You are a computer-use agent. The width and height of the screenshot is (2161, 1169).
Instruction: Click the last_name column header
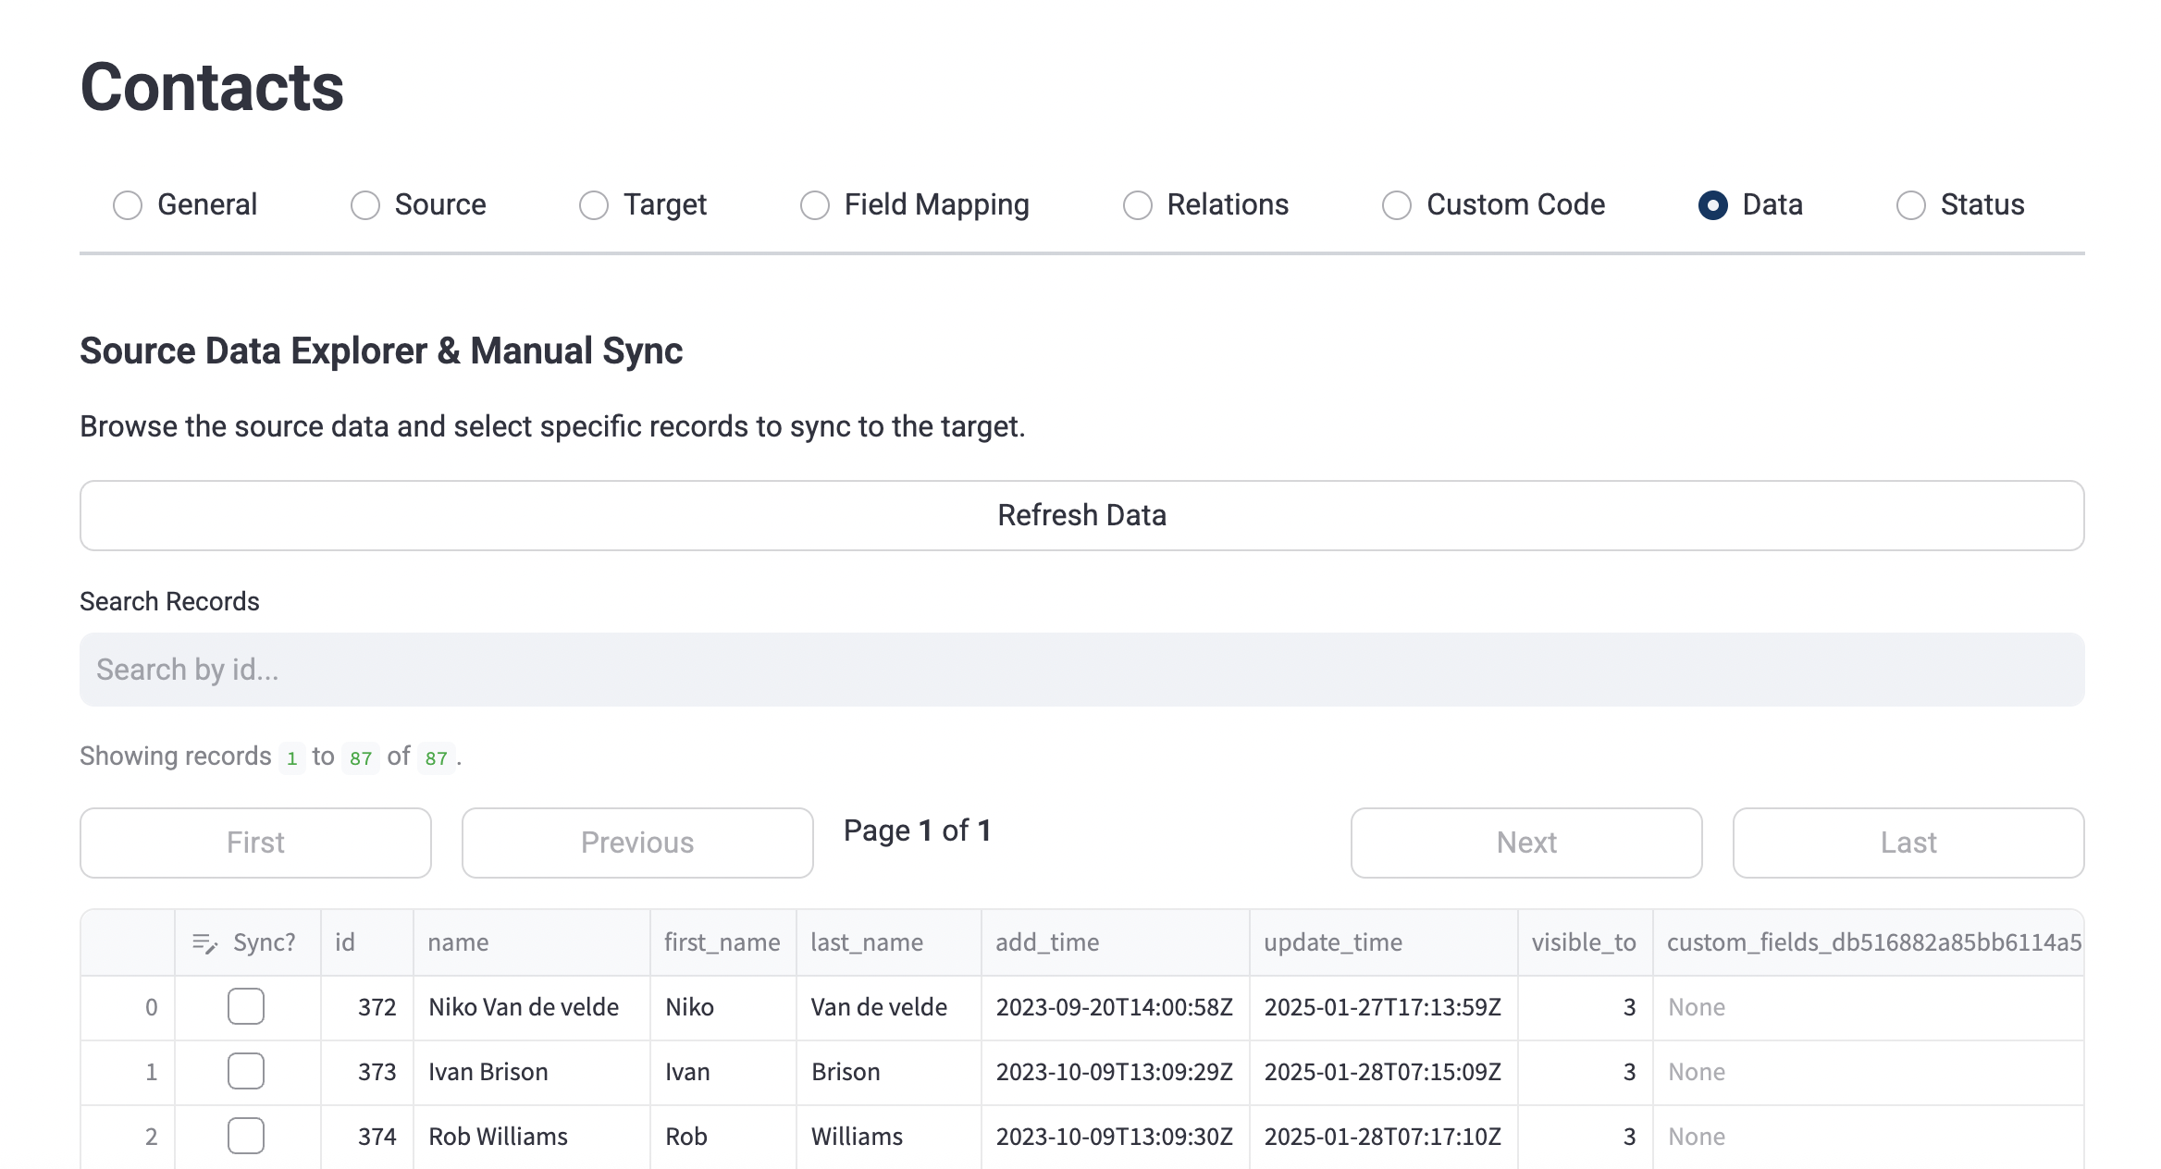point(888,942)
